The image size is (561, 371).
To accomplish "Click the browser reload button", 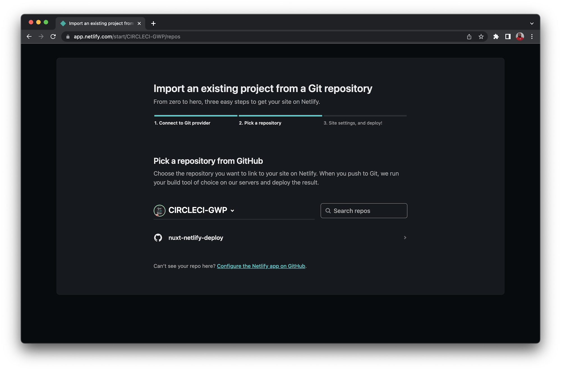I will click(x=53, y=37).
